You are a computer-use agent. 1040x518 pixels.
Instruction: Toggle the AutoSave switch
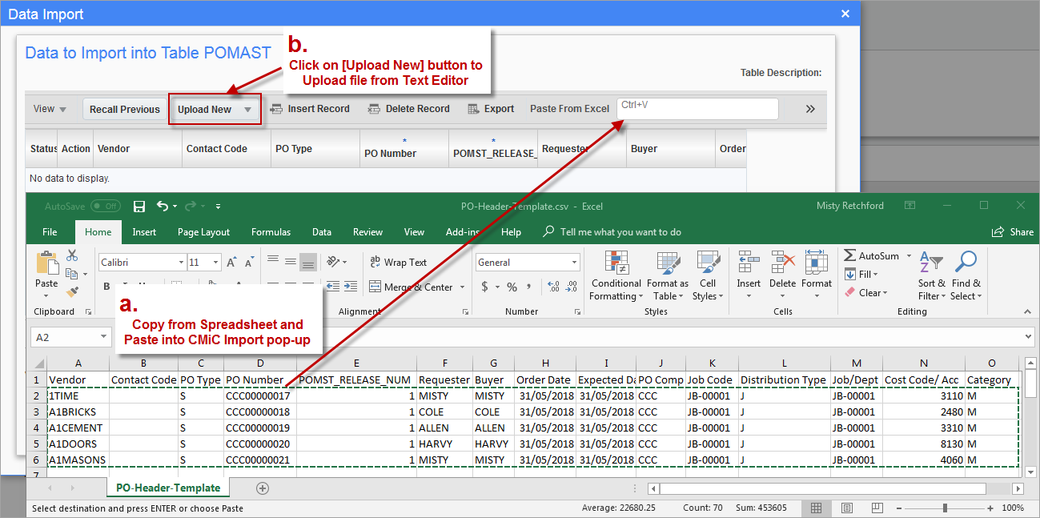106,207
